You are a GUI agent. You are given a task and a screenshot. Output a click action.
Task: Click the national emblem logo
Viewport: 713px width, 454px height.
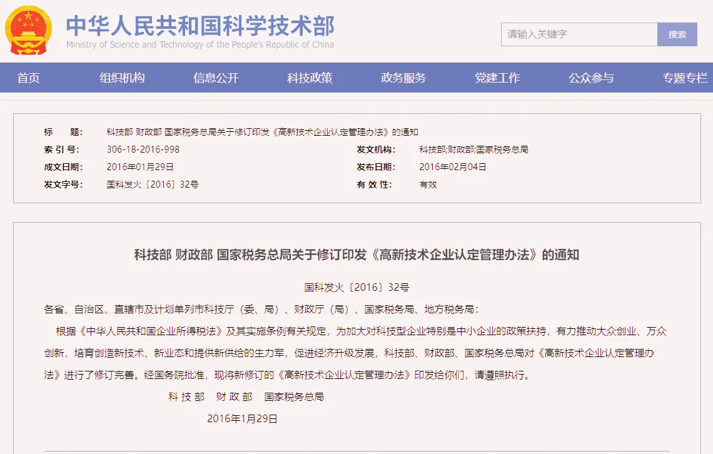coord(28,31)
